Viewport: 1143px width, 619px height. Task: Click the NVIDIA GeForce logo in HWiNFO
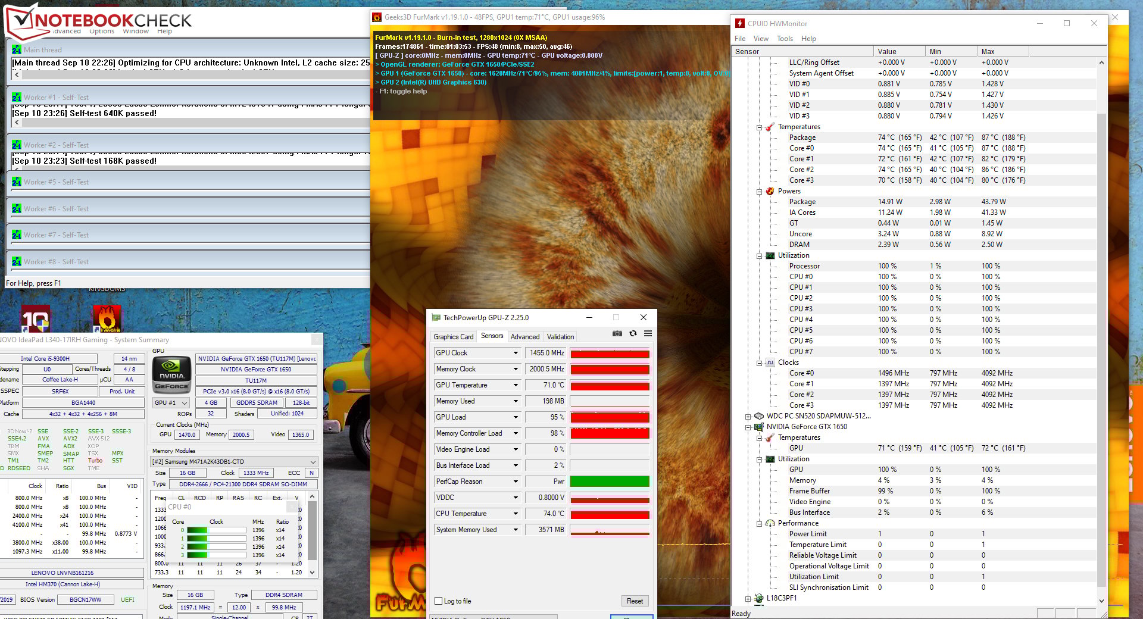tap(172, 374)
